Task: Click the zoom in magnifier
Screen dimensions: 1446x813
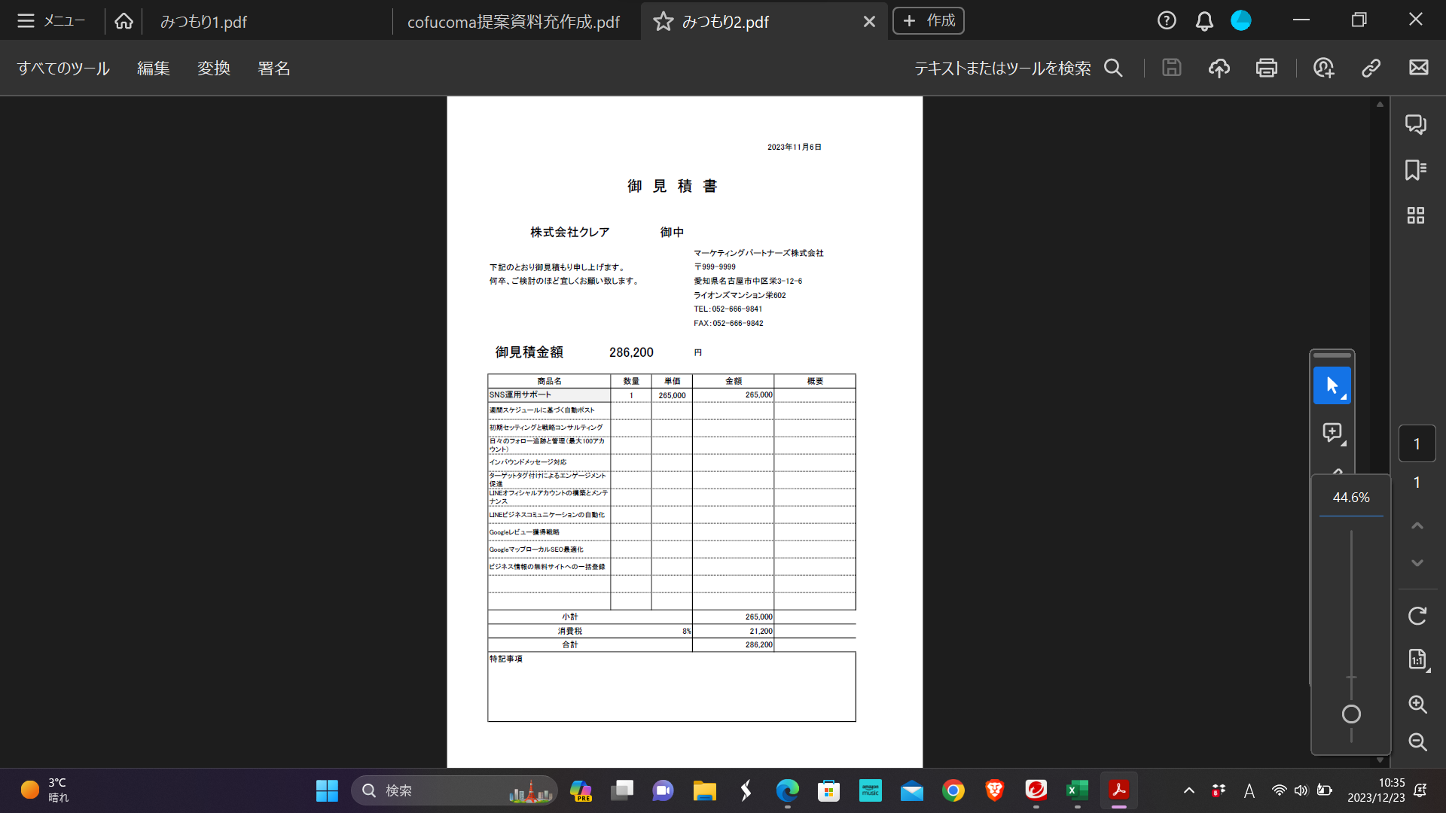Action: point(1417,705)
